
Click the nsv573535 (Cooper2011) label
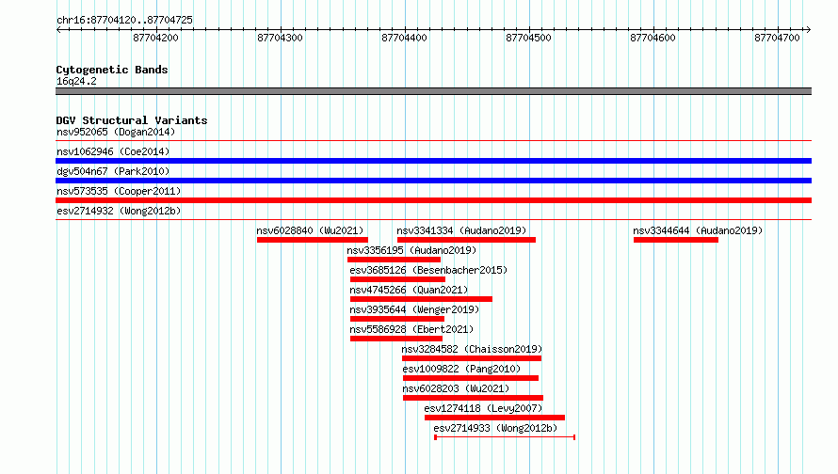(x=119, y=191)
